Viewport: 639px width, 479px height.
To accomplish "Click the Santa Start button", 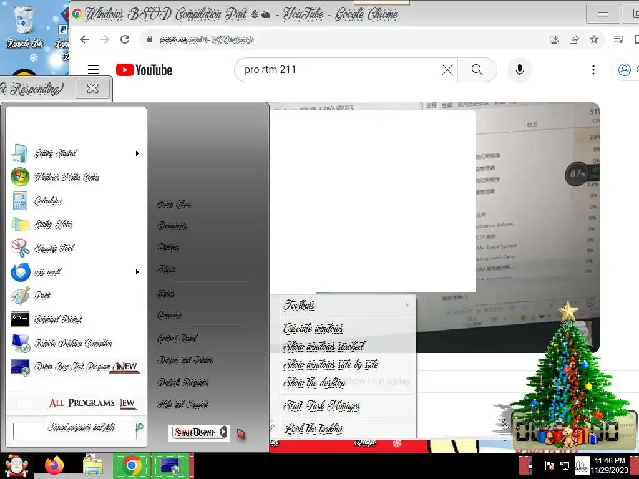I will [16, 466].
